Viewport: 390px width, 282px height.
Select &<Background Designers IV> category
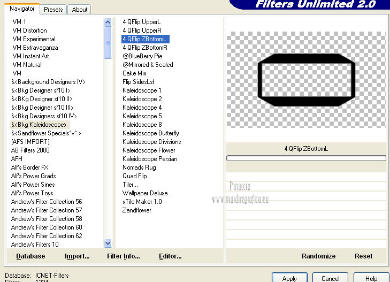click(48, 82)
